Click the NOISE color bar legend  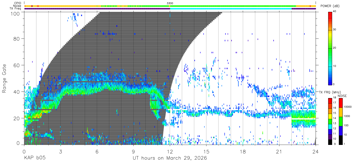(x=341, y=121)
